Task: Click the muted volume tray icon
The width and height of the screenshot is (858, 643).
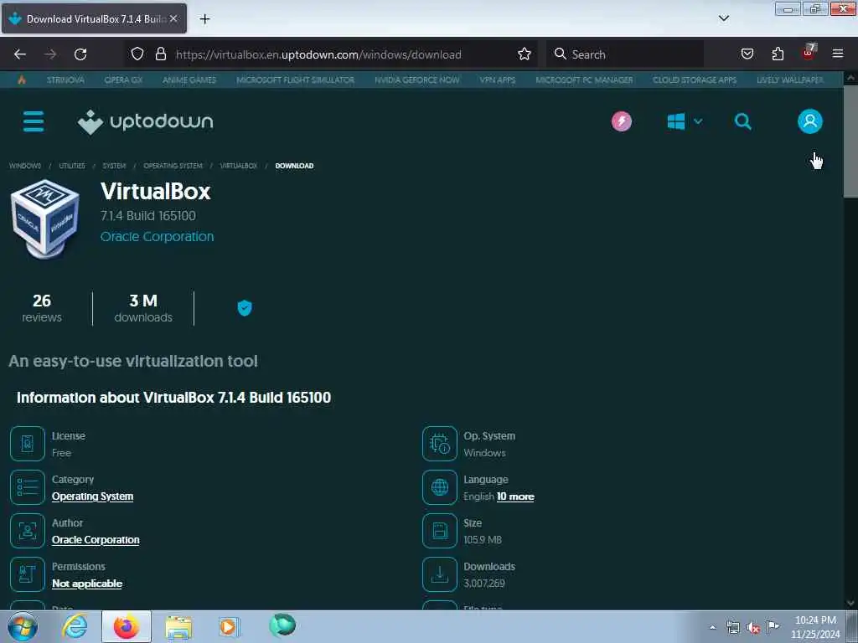Action: 753,628
